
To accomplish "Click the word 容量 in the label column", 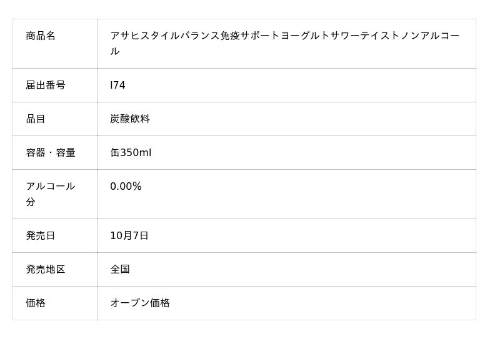I will pyautogui.click(x=66, y=153).
